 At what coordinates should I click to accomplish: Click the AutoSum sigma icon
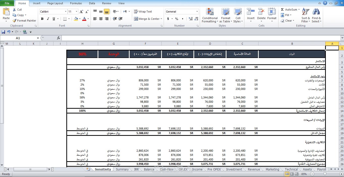pos(282,10)
